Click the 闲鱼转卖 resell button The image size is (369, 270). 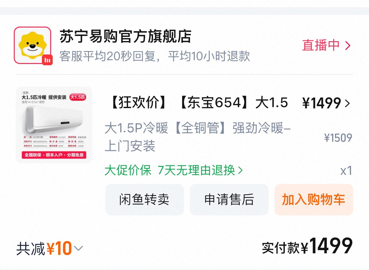click(144, 199)
